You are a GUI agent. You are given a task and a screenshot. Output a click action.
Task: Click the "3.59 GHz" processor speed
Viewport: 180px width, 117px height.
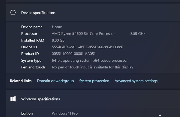138,34
